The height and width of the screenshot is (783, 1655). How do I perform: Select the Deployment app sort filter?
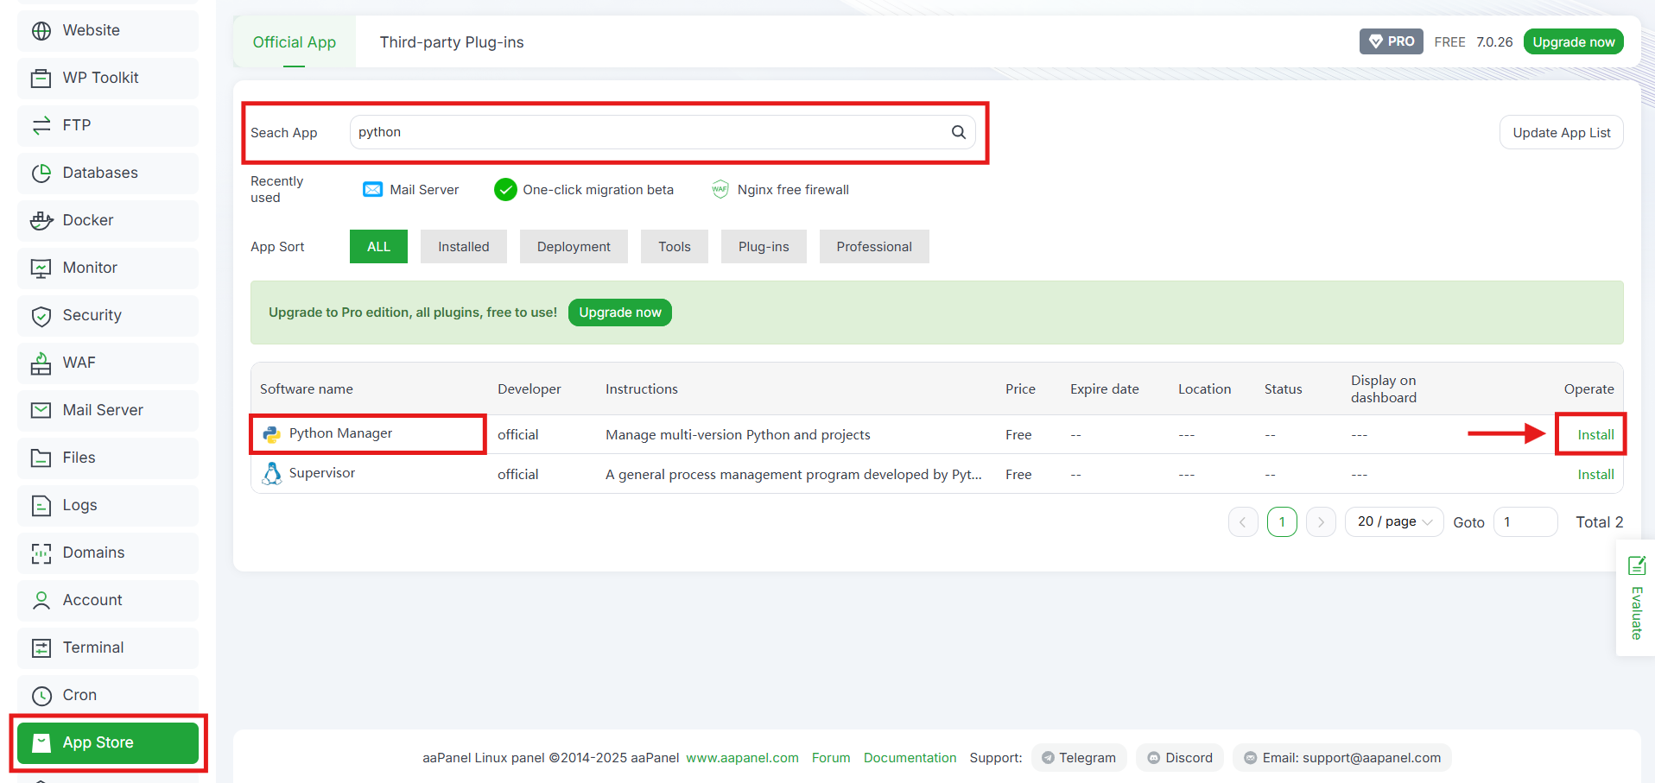click(x=574, y=247)
